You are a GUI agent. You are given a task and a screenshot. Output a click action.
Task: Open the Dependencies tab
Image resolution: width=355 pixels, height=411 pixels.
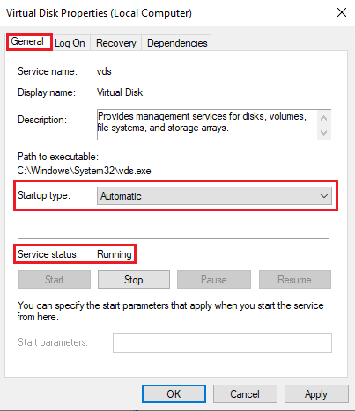[177, 43]
